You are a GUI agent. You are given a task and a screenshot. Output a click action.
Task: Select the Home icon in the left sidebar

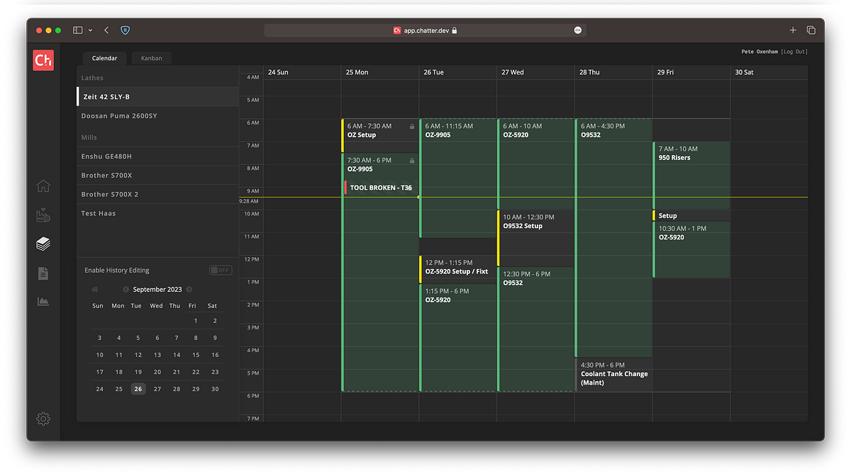(43, 186)
